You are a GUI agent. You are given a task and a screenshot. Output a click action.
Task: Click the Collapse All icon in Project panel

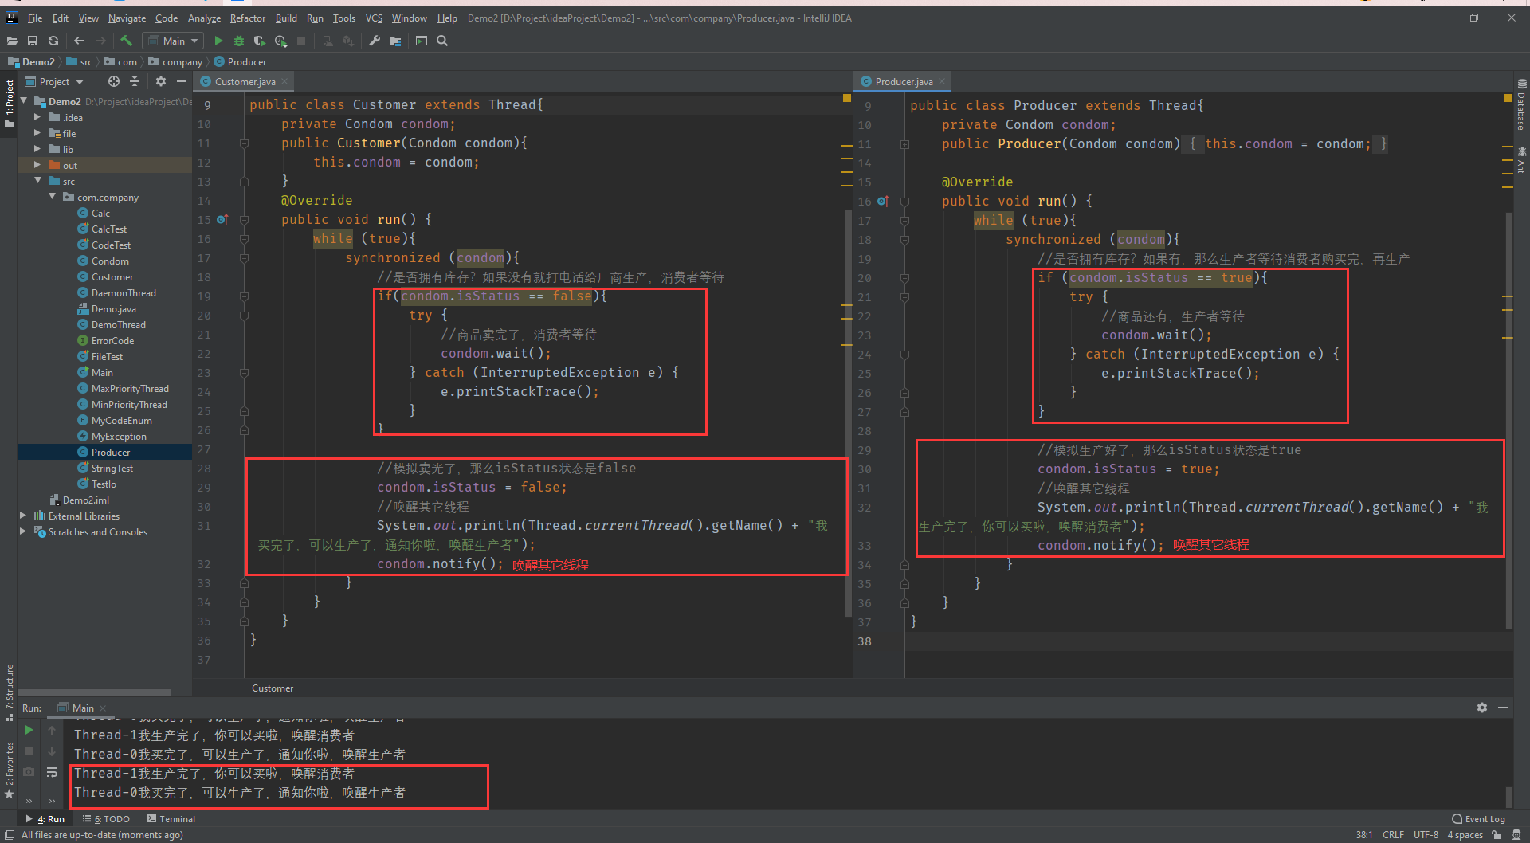(x=135, y=81)
